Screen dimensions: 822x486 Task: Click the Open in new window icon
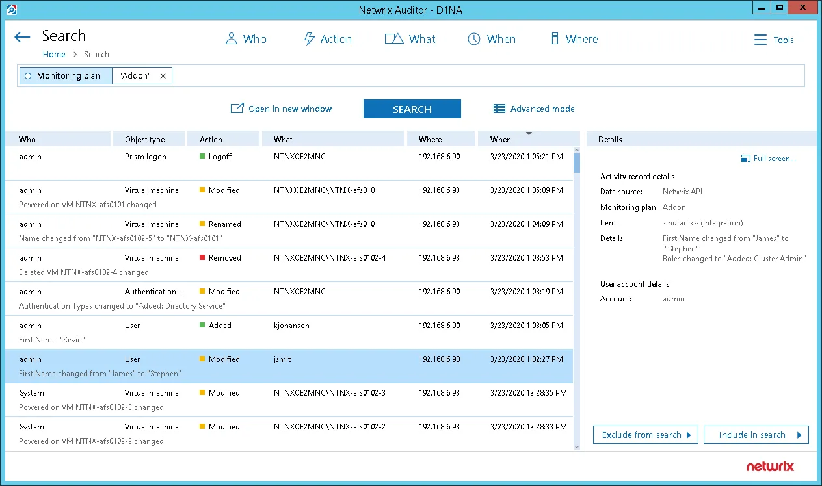237,108
